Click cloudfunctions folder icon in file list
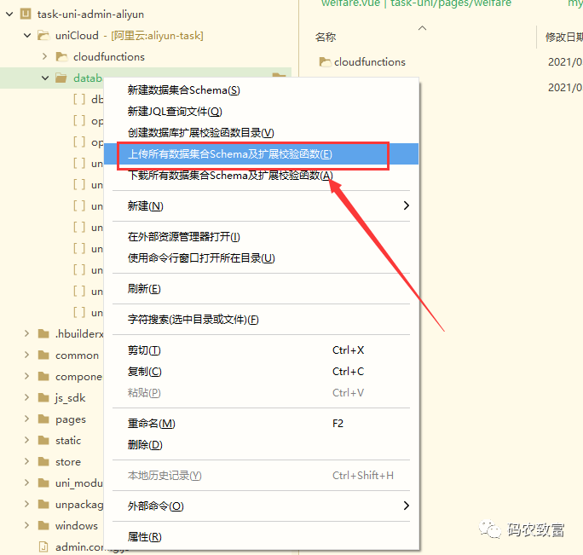 [x=325, y=62]
